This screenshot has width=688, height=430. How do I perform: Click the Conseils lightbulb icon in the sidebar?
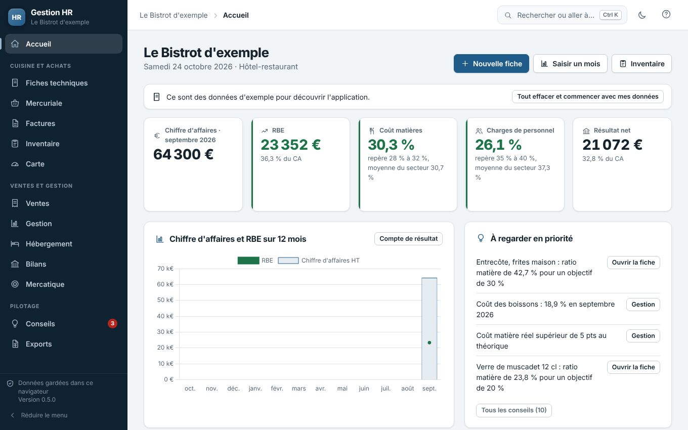[x=15, y=324]
